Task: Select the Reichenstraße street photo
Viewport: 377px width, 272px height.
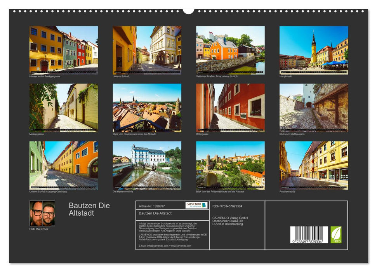Action: (313, 165)
